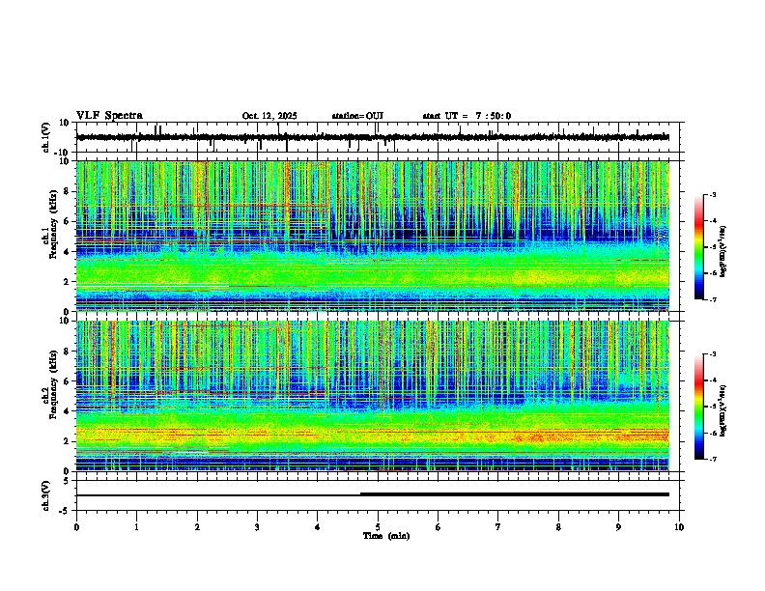
Task: Click the ch.1 "Frequency (kHz)" axis label
Action: [x=53, y=225]
